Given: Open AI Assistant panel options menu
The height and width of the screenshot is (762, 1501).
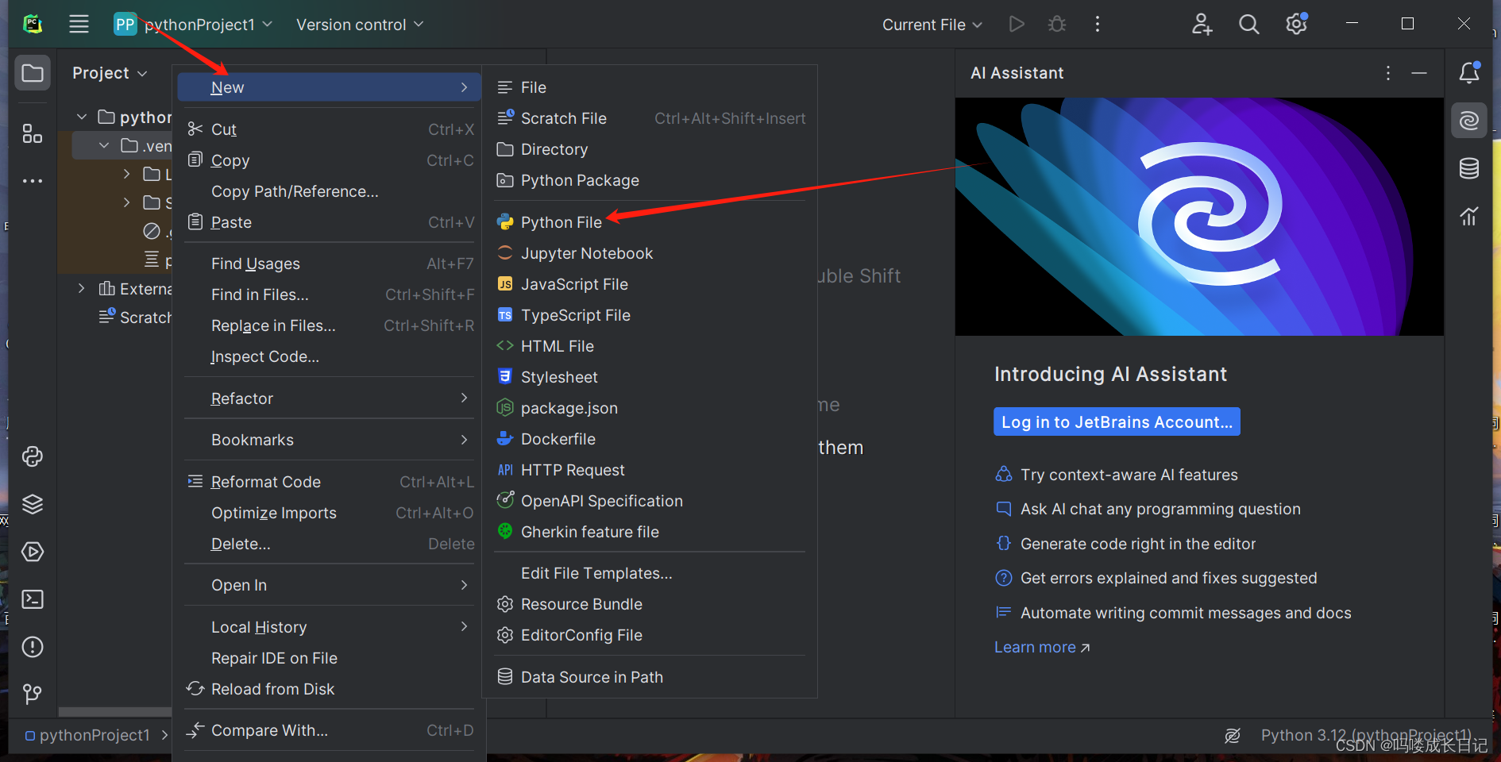Looking at the screenshot, I should pyautogui.click(x=1388, y=73).
